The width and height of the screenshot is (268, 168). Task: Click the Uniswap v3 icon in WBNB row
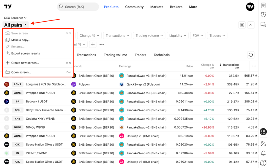coord(122,136)
